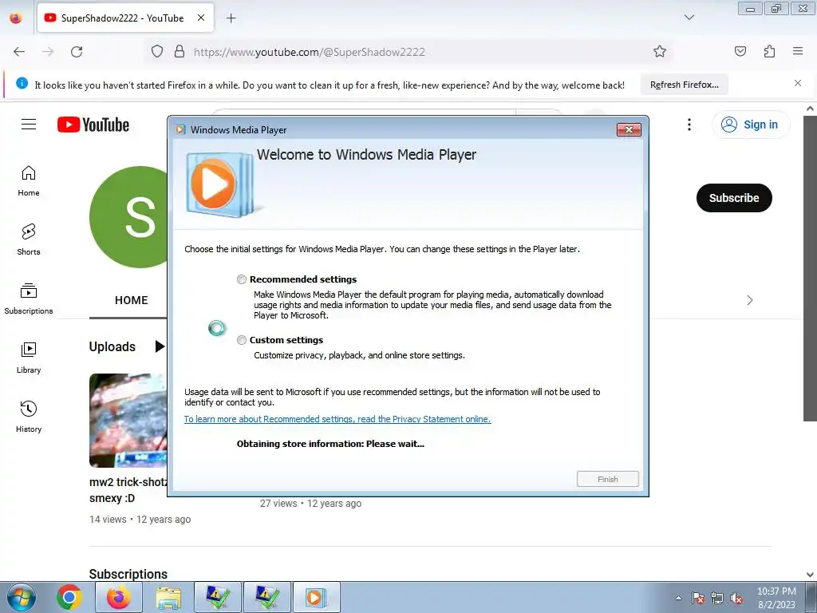Select the HOME channel tab
817x613 pixels.
pyautogui.click(x=132, y=300)
